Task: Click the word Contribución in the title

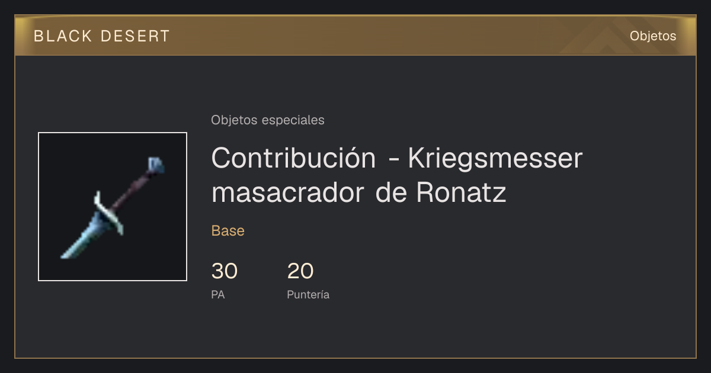Action: point(293,158)
